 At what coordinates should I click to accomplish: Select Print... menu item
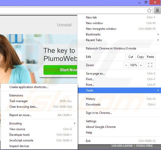pos(119,85)
